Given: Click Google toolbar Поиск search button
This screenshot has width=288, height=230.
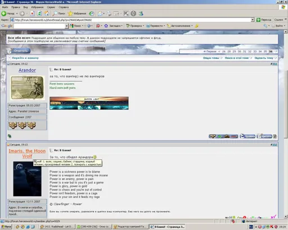Looking at the screenshot, I should coord(75,26).
